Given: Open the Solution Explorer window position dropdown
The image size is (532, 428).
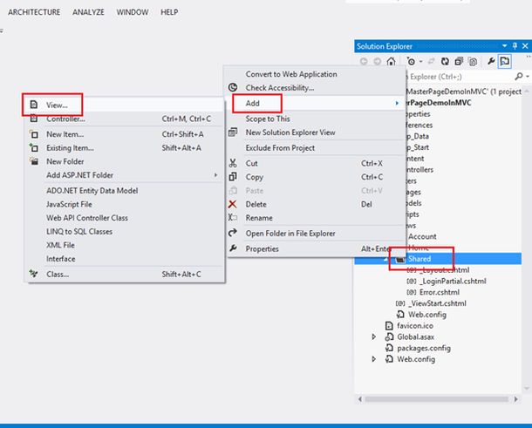Looking at the screenshot, I should (504, 46).
